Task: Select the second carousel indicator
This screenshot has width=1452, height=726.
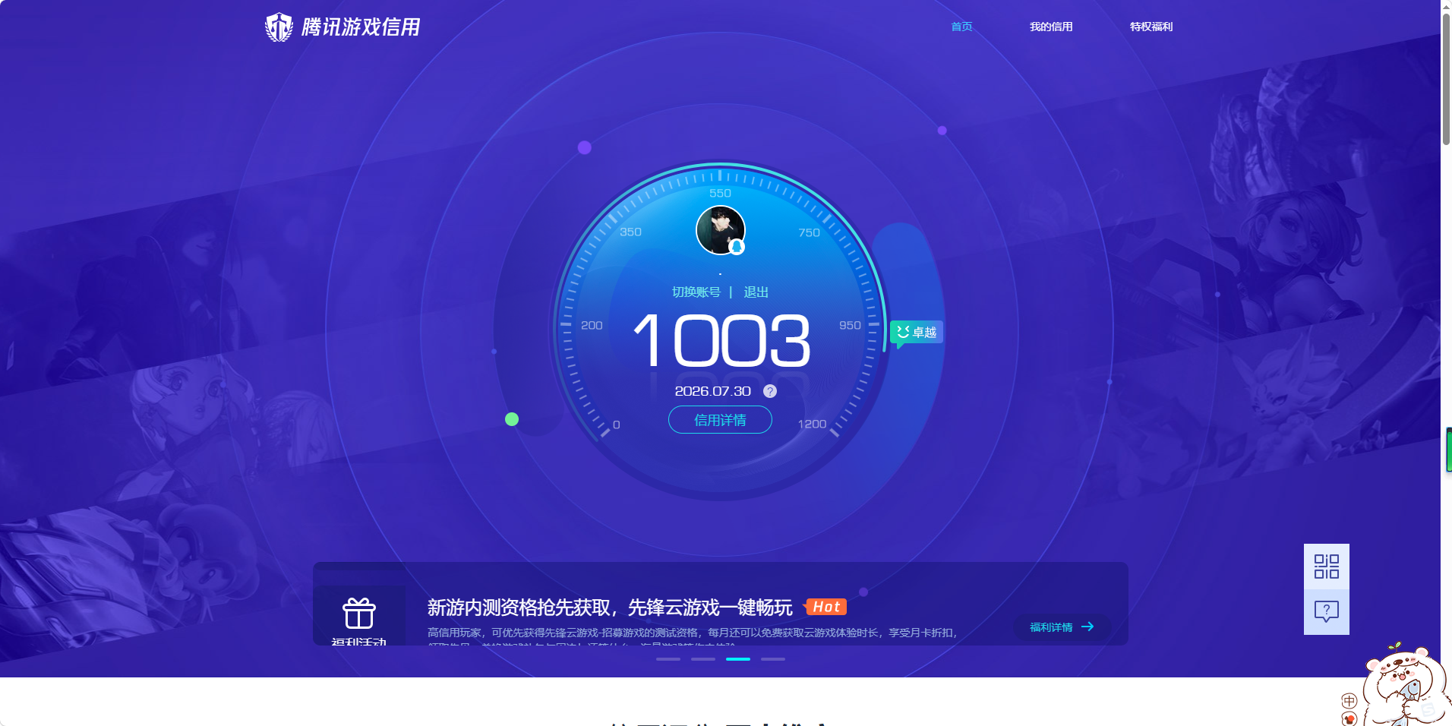Action: 703,659
